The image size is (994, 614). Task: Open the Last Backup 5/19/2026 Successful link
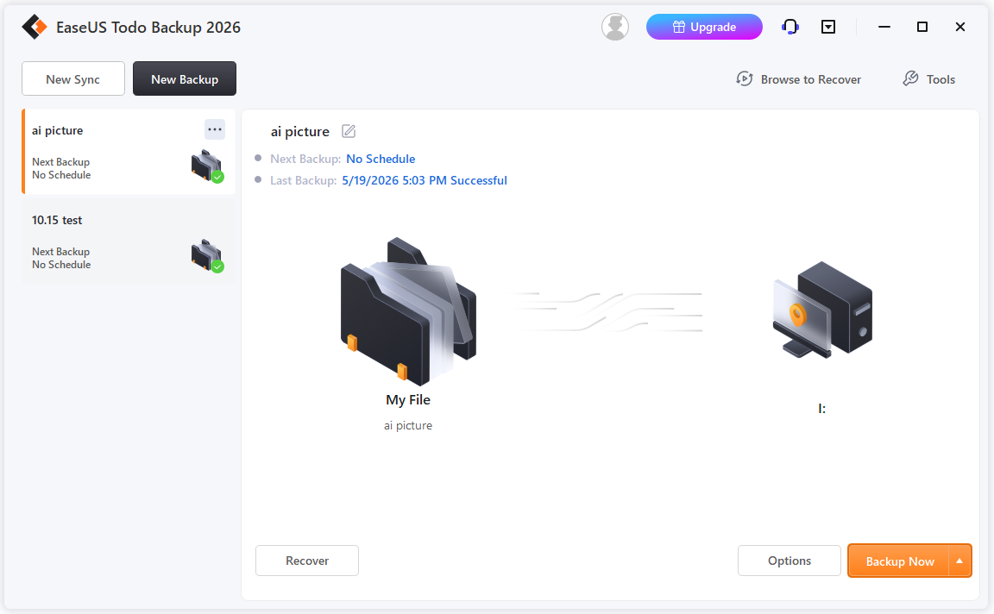(425, 180)
